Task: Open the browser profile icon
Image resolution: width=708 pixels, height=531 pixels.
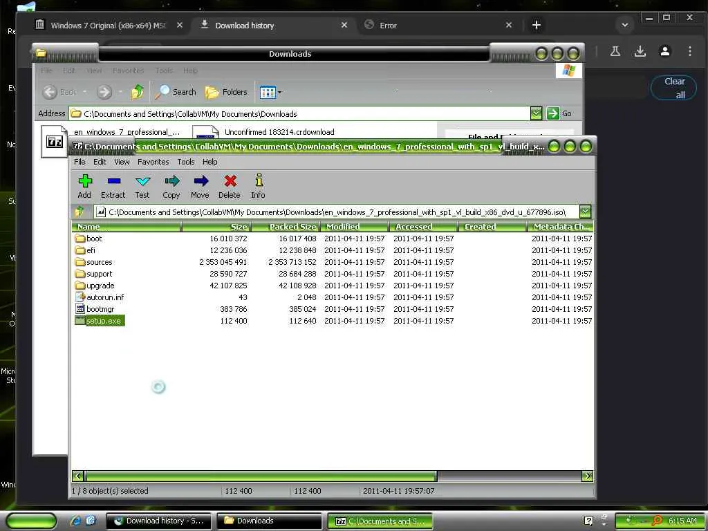Action: coord(665,51)
